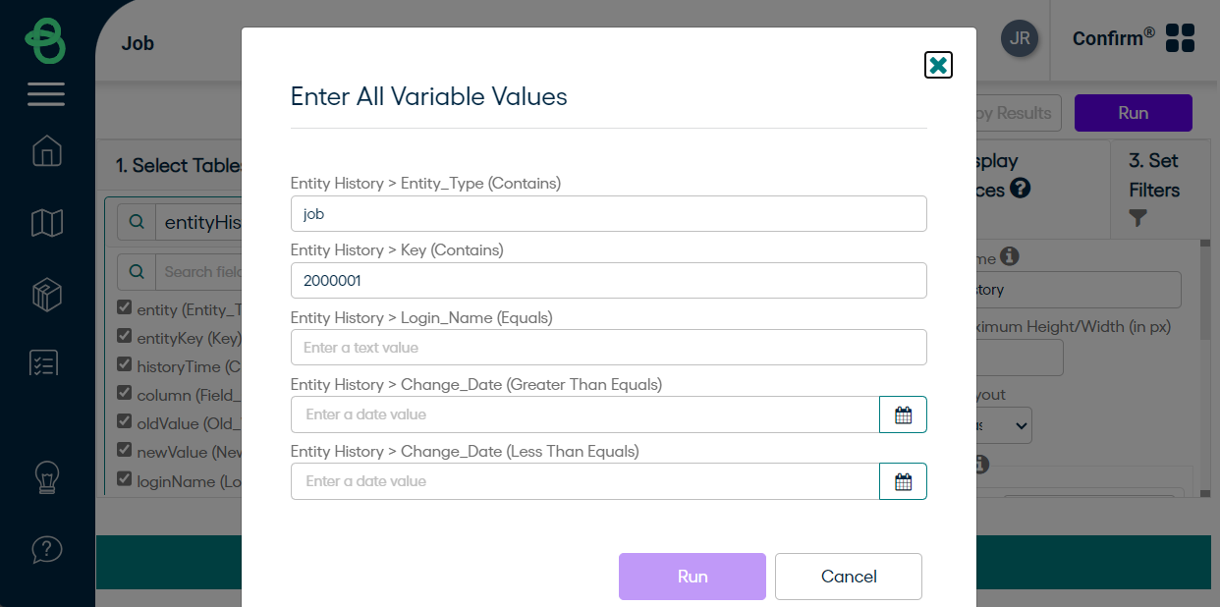Click the lightbulb ideas icon

coord(46,477)
